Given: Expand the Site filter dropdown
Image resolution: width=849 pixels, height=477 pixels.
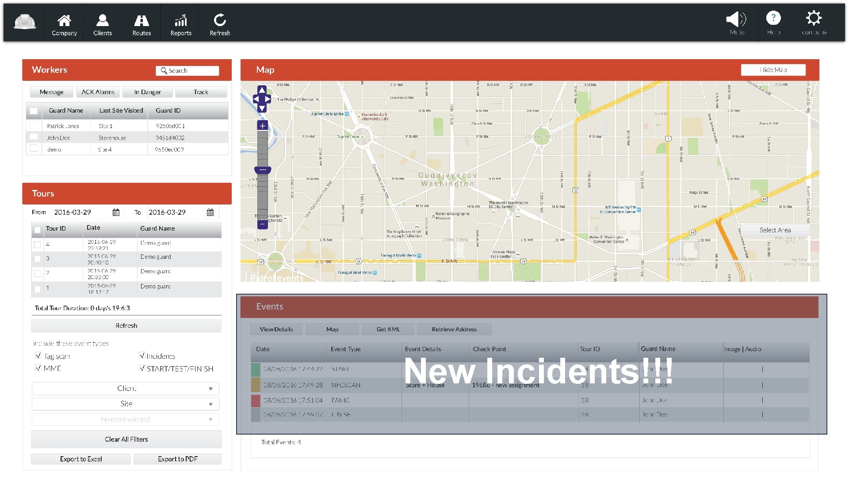Looking at the screenshot, I should point(126,404).
